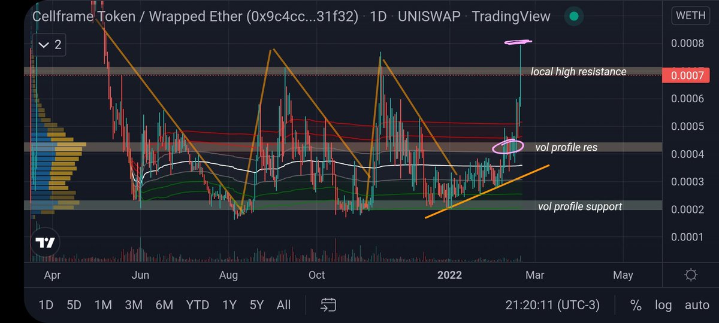Click the TradingView logo watermark
The height and width of the screenshot is (323, 719).
tap(46, 243)
